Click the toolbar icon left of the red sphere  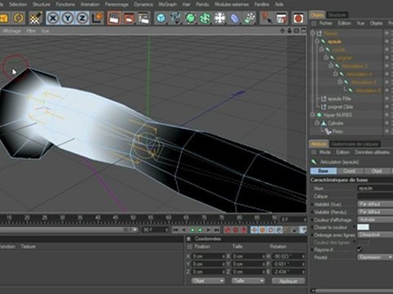click(x=282, y=18)
